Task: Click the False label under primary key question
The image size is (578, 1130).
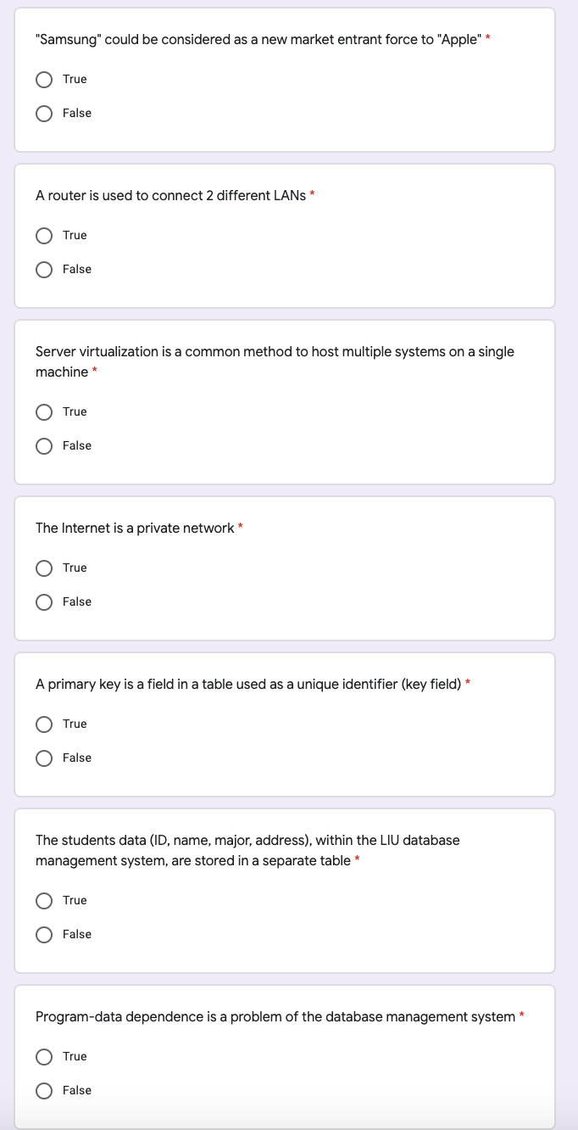Action: pyautogui.click(x=76, y=758)
